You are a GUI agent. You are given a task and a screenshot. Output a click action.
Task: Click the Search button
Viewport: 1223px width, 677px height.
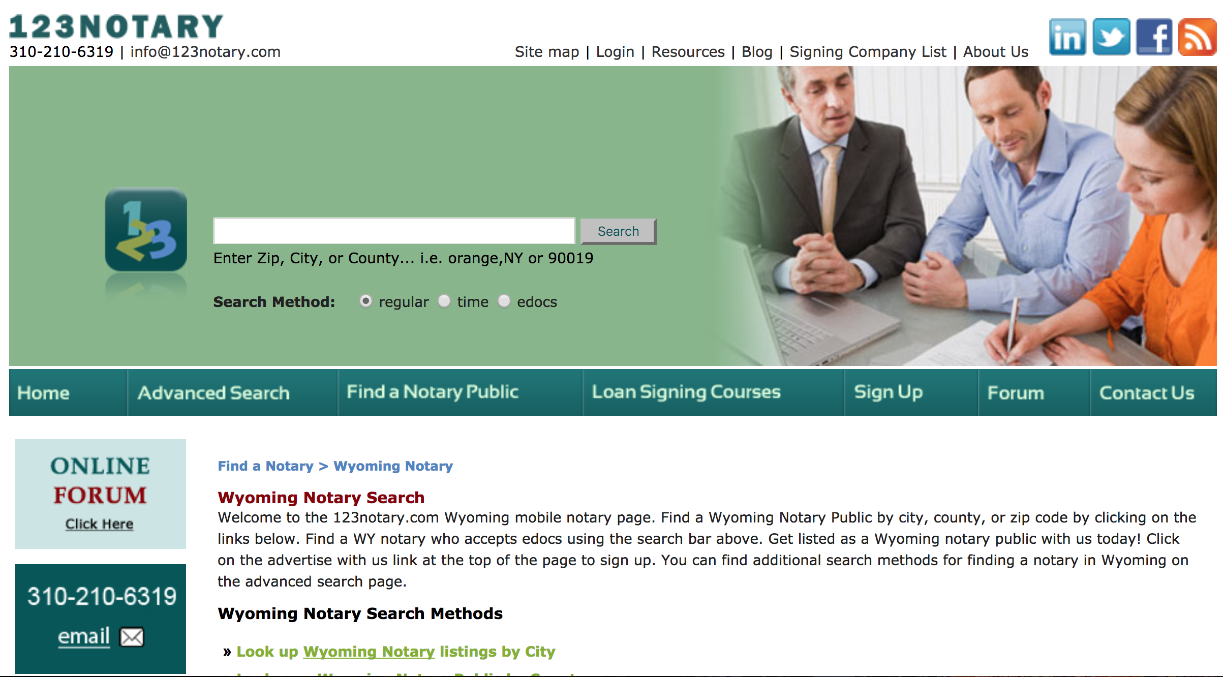(618, 231)
